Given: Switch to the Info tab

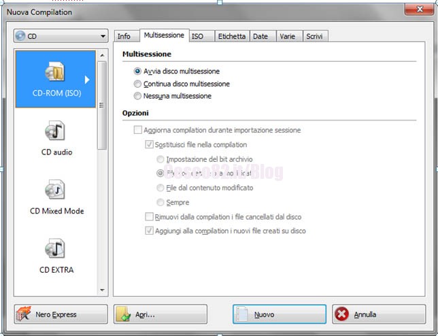Looking at the screenshot, I should 127,36.
